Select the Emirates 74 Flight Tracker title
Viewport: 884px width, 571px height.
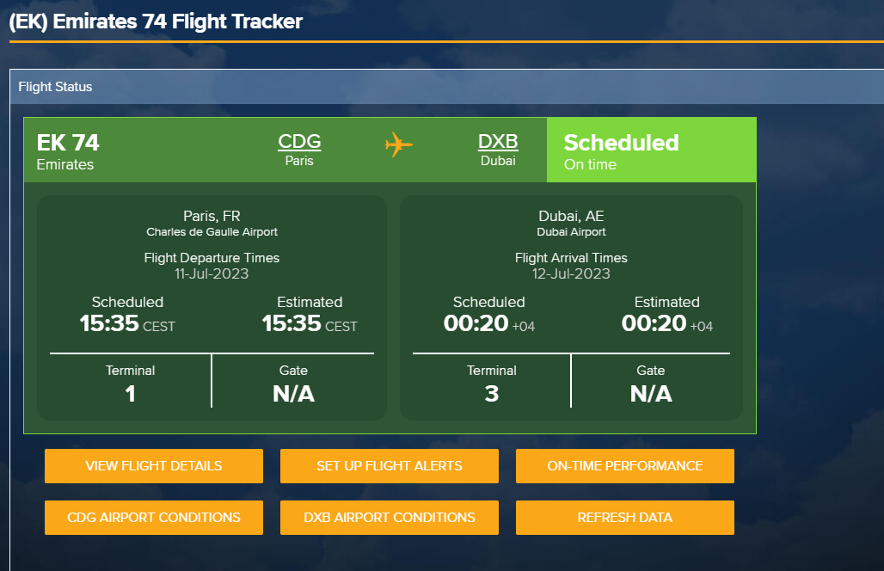click(x=156, y=21)
